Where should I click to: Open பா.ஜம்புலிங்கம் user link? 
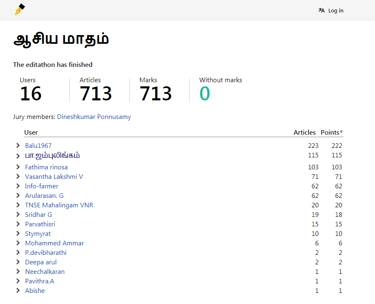tap(52, 155)
